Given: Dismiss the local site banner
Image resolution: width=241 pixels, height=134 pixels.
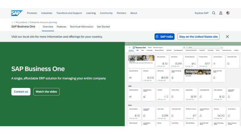Looking at the screenshot, I should pyautogui.click(x=227, y=36).
